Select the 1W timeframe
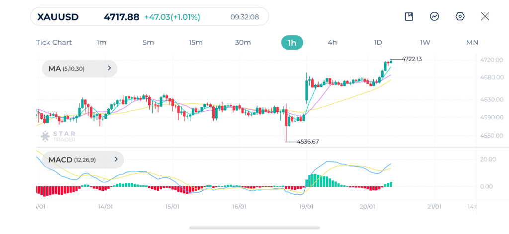The width and height of the screenshot is (509, 234). point(425,43)
